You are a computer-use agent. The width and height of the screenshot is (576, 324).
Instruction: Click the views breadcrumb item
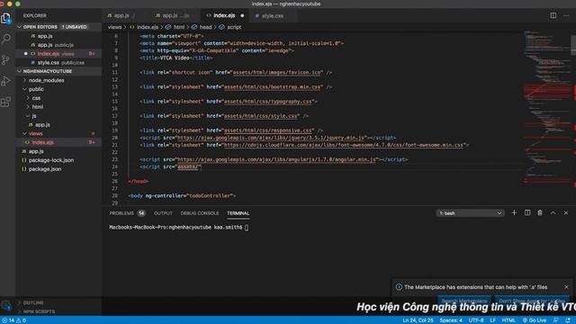click(114, 27)
